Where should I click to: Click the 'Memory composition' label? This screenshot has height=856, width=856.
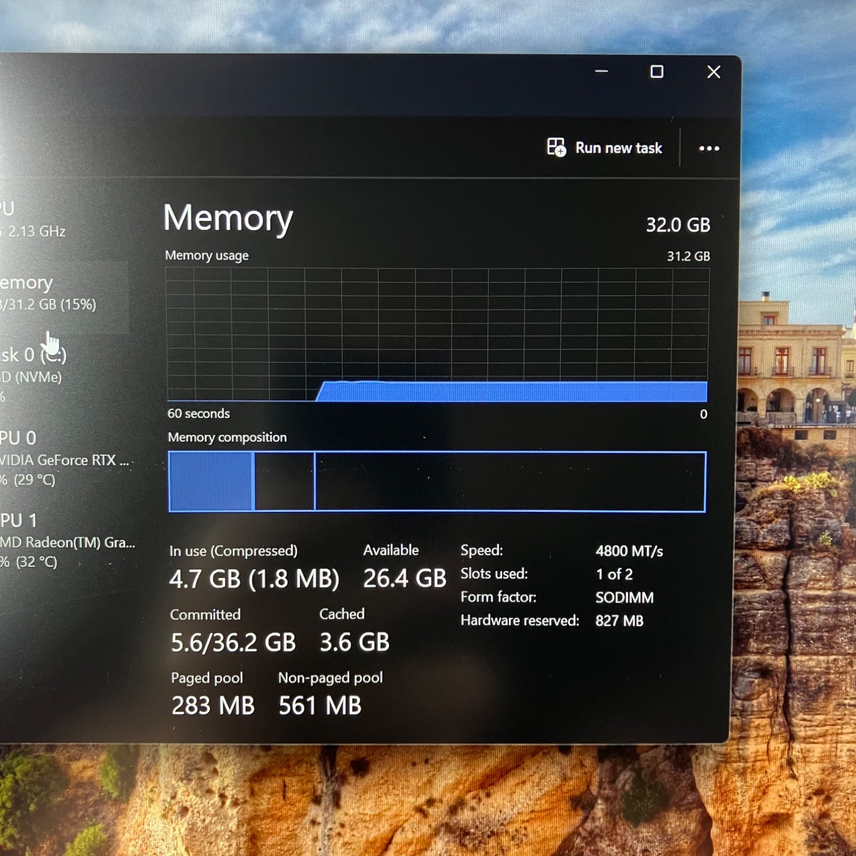pyautogui.click(x=227, y=437)
